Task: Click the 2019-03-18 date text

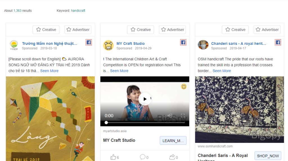Action: pyautogui.click(x=48, y=48)
